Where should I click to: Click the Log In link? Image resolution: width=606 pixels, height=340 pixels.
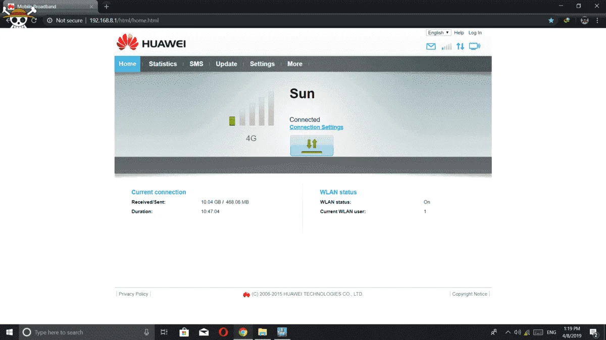click(x=475, y=33)
